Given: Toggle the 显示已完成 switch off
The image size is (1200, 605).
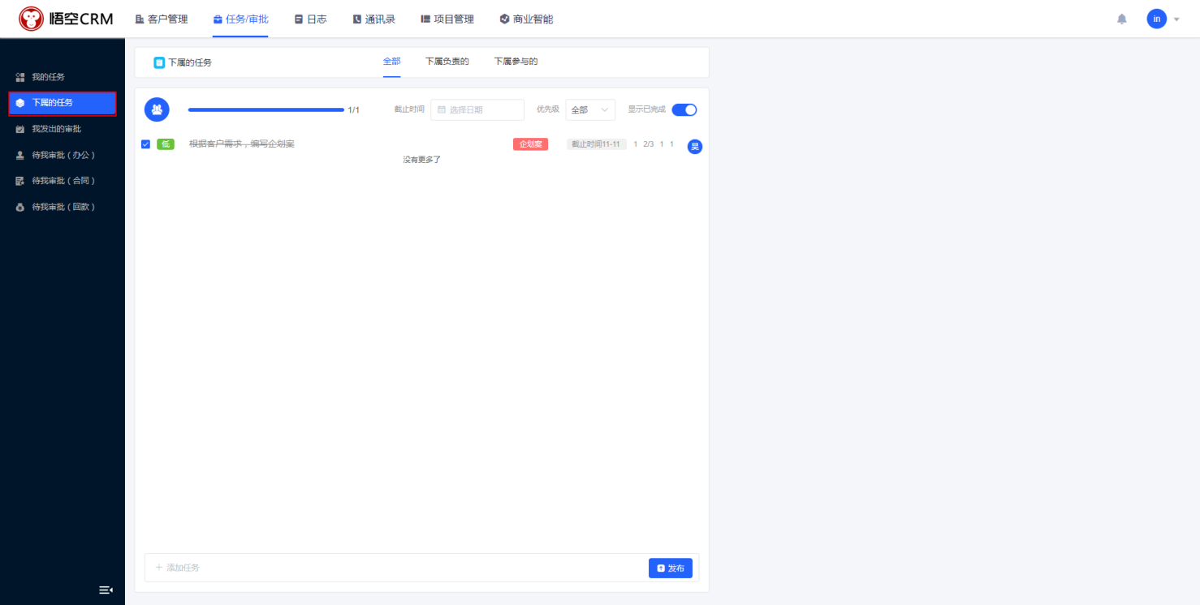Looking at the screenshot, I should [x=684, y=109].
